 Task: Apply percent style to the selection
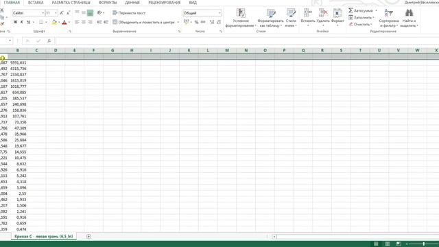coord(197,22)
